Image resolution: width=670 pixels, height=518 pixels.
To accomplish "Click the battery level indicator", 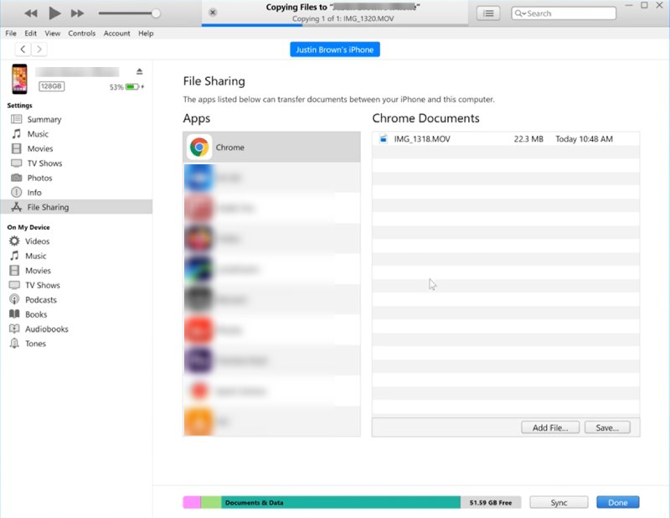I will click(132, 87).
